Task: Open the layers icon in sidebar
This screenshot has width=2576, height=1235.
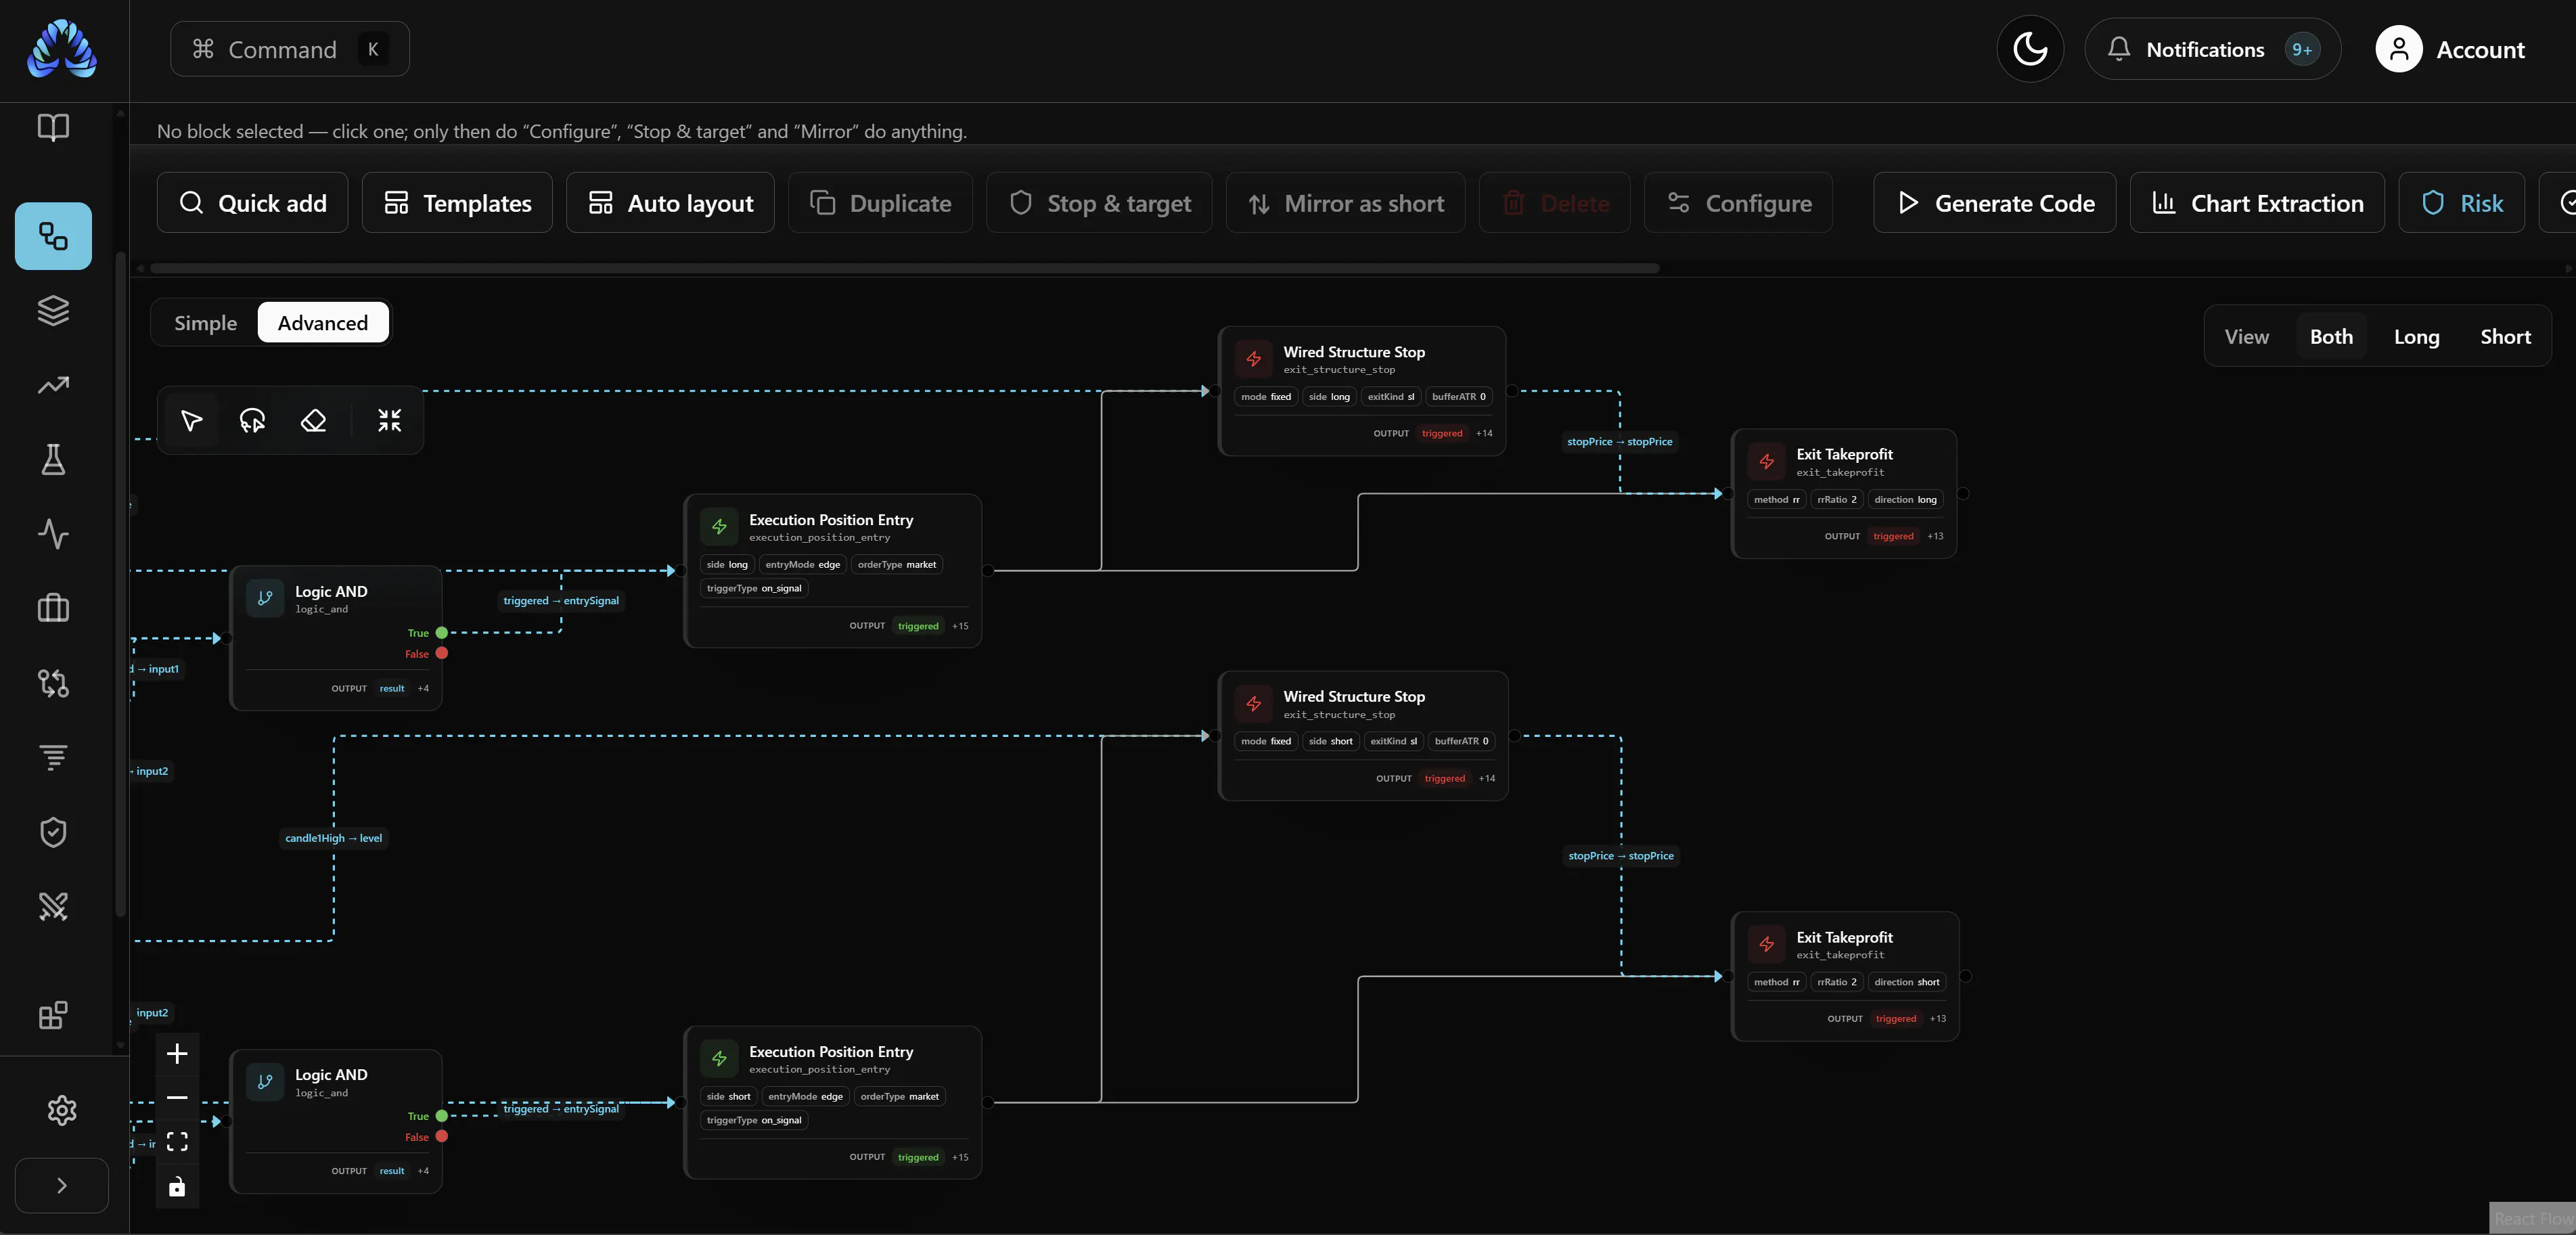Action: (53, 311)
